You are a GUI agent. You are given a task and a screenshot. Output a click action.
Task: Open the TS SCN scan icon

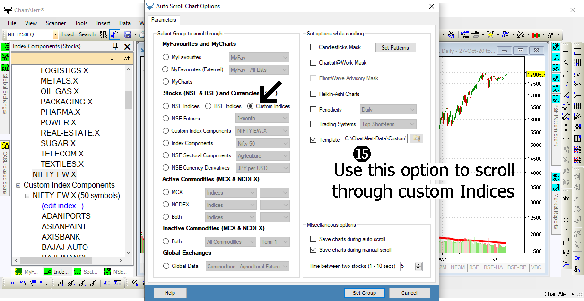[x=556, y=78]
